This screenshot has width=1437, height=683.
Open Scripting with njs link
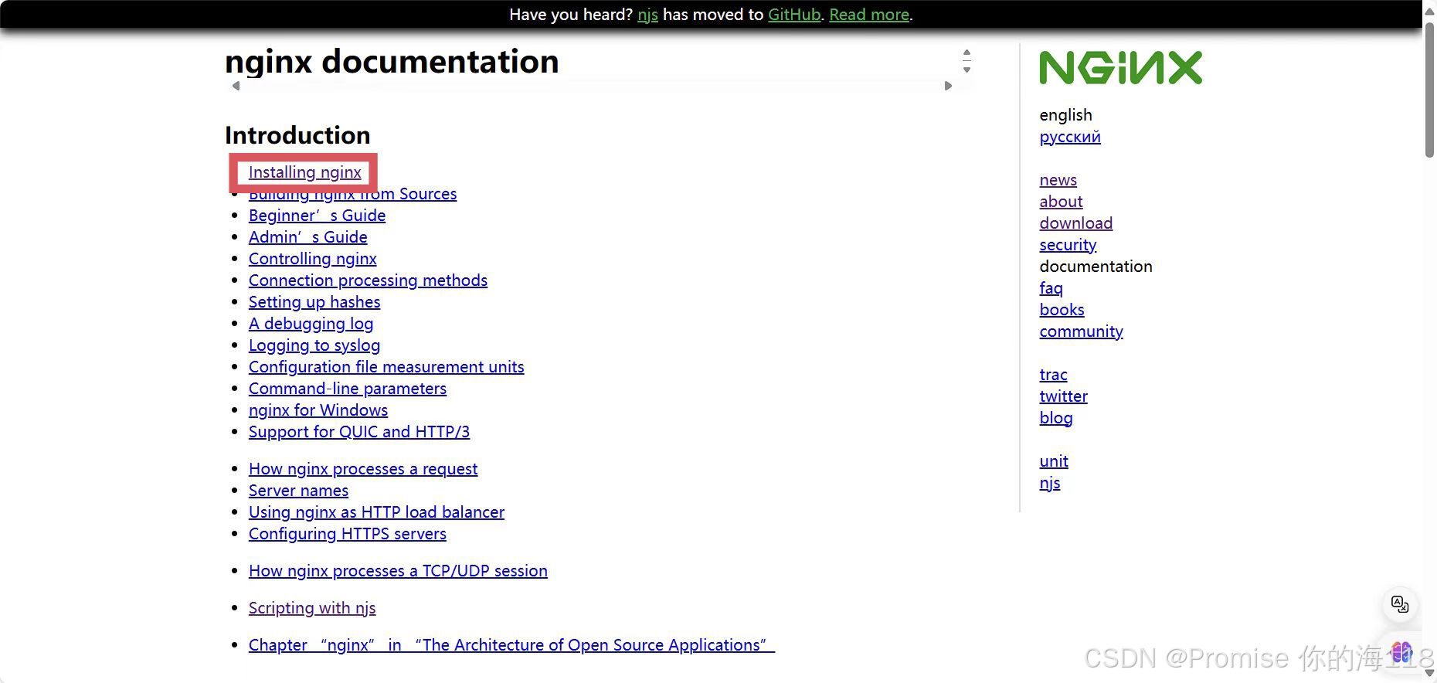coord(312,608)
